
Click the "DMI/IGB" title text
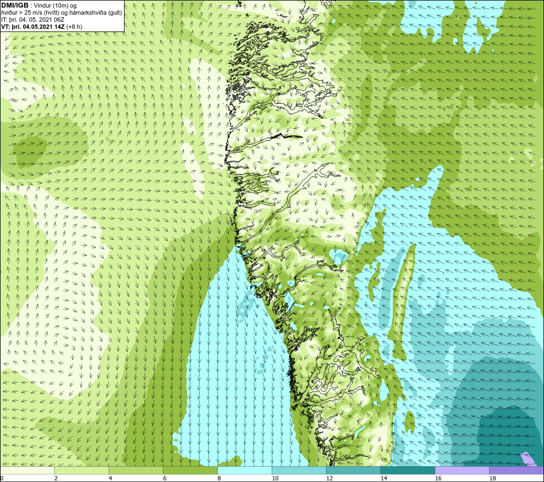[x=15, y=5]
